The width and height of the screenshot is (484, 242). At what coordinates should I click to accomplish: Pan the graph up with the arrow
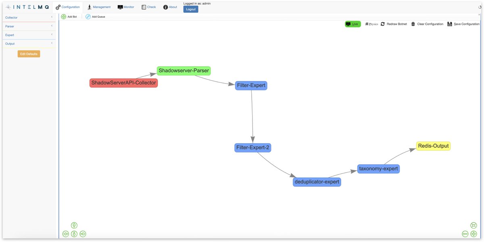(74, 225)
